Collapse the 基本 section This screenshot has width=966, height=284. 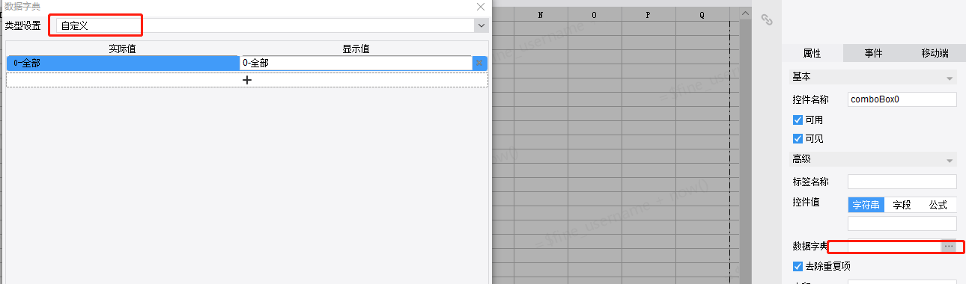[950, 78]
